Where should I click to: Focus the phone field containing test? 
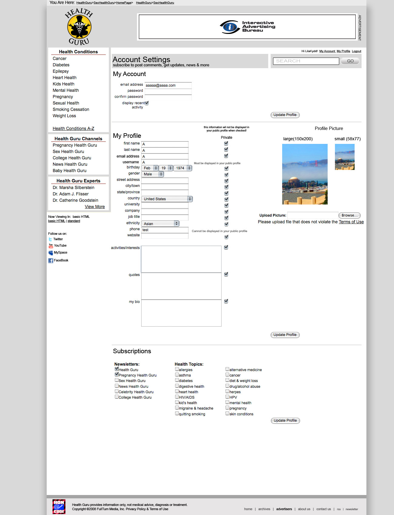click(165, 230)
